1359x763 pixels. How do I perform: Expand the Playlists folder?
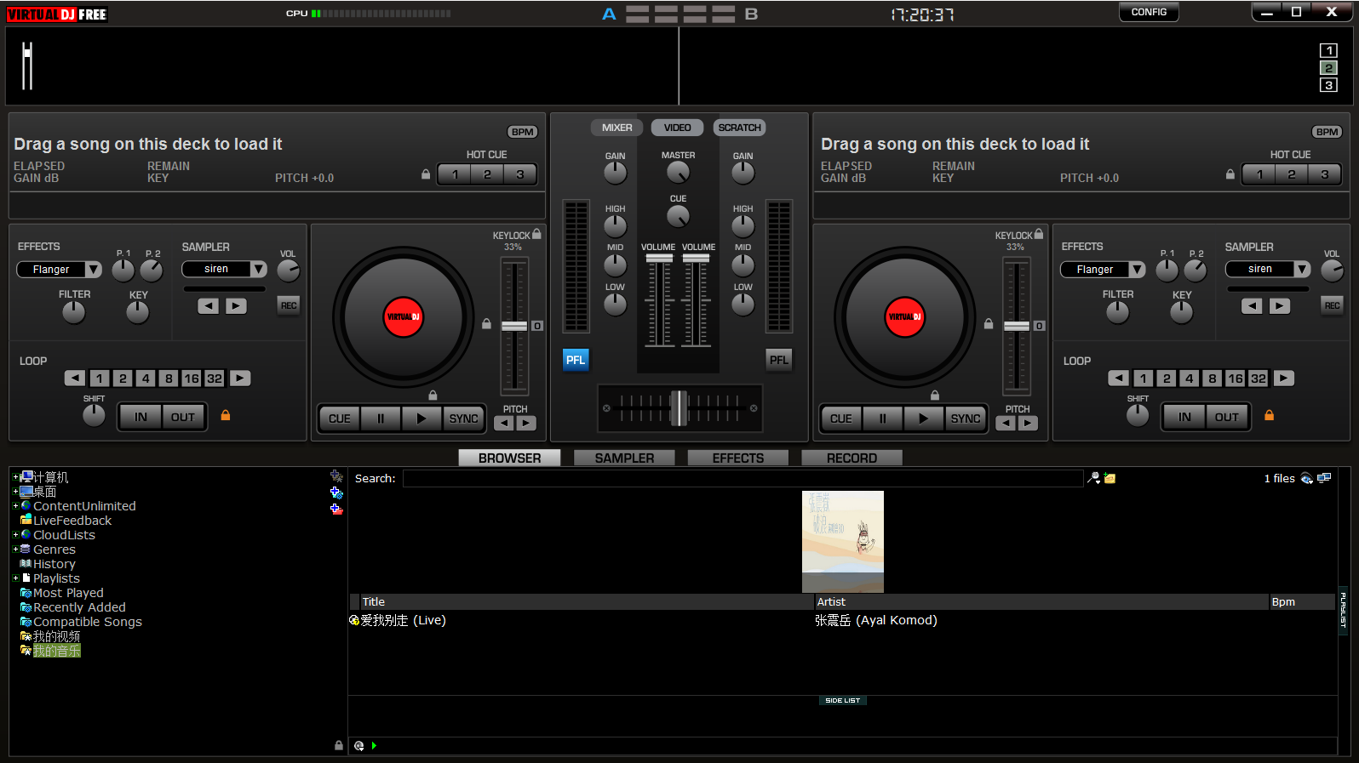(15, 578)
